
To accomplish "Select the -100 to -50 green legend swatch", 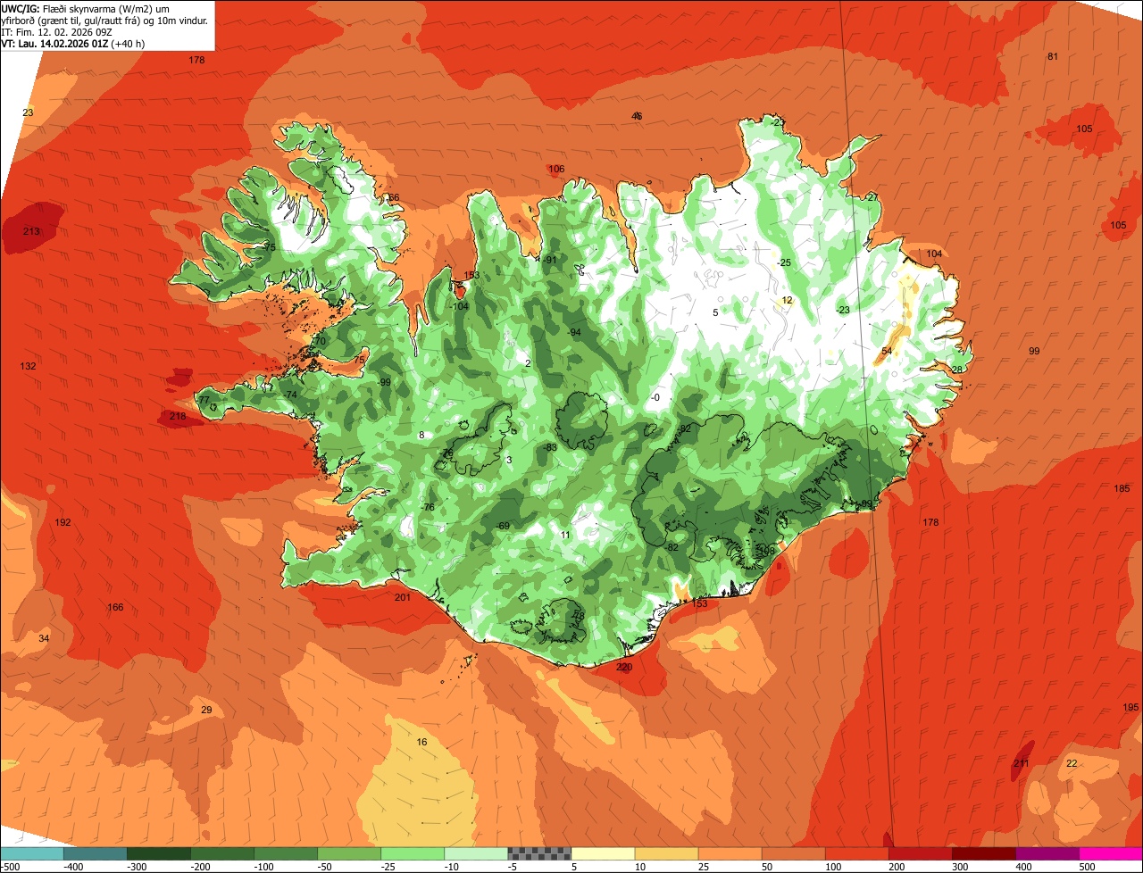I will point(286,853).
